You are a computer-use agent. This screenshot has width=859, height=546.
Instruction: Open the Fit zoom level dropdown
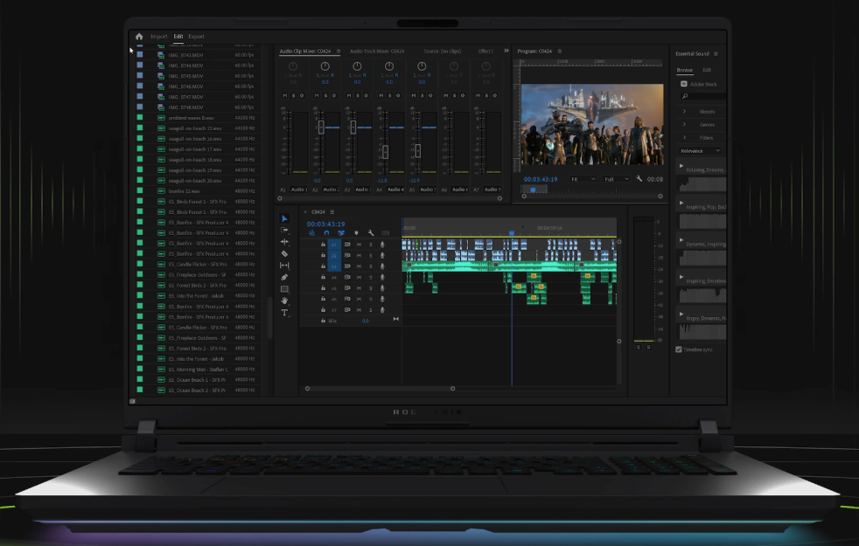tap(583, 179)
